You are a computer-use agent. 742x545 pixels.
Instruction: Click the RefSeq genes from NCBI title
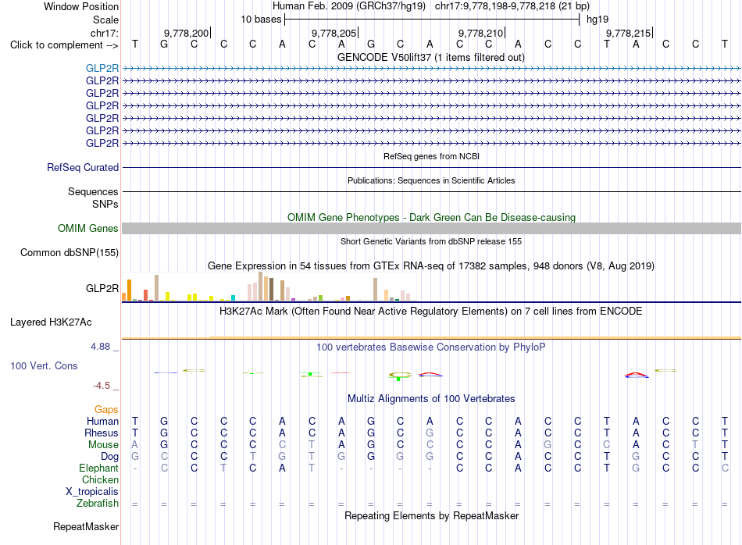tap(432, 157)
